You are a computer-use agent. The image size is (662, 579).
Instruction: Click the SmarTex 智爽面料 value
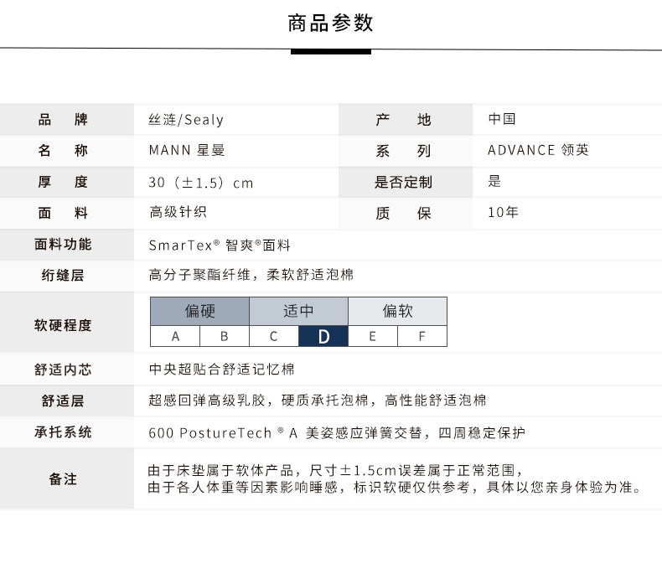pyautogui.click(x=220, y=246)
